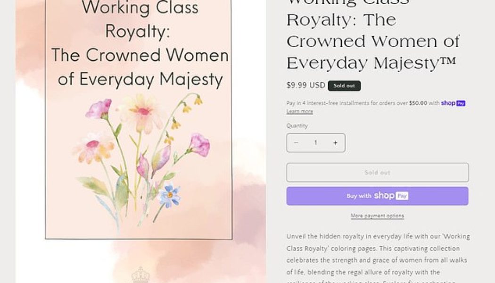The width and height of the screenshot is (495, 283).
Task: Select the product title heading
Action: (x=372, y=42)
